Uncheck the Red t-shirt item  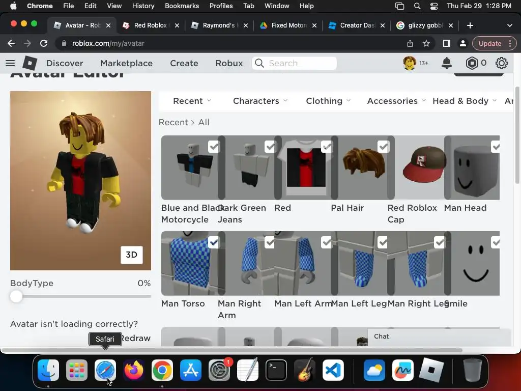(x=327, y=147)
